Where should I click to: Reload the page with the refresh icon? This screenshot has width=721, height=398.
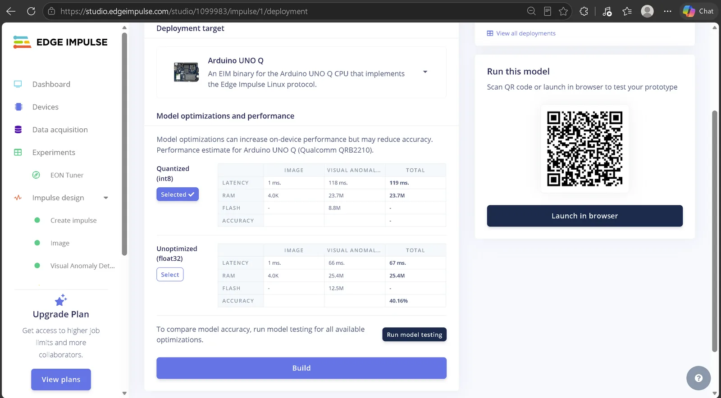click(31, 11)
